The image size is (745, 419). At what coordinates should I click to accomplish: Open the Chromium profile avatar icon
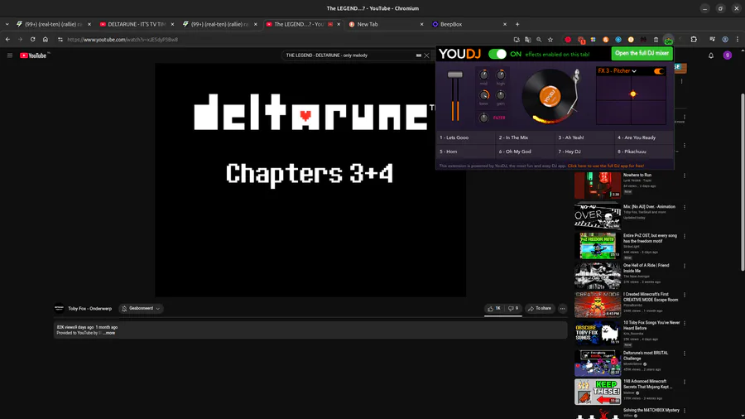tap(725, 40)
